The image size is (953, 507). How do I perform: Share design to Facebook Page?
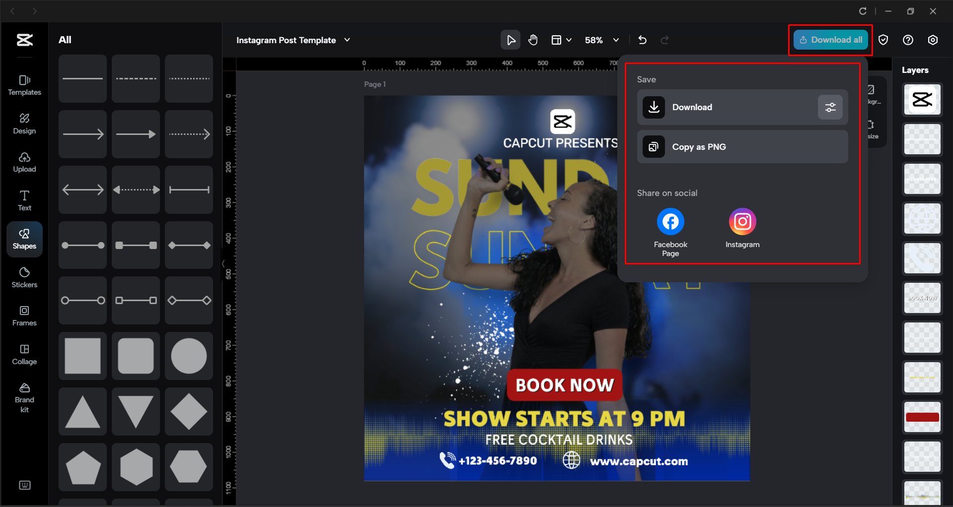tap(670, 221)
